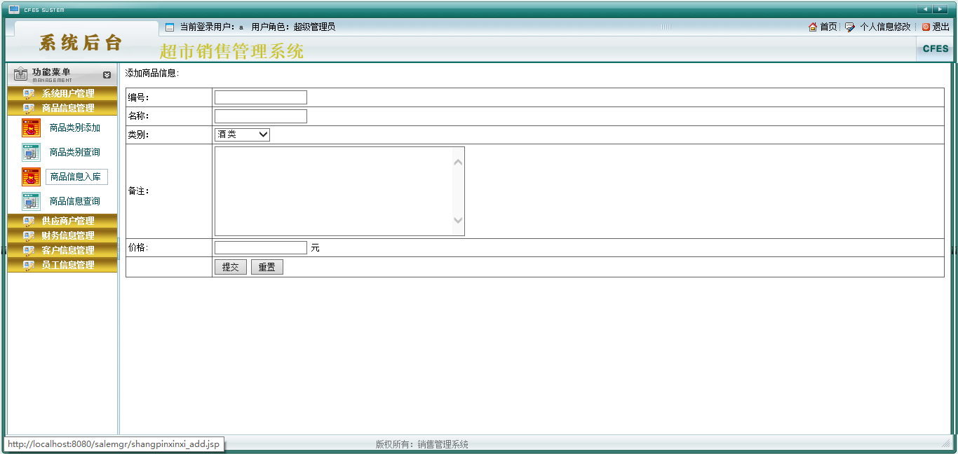This screenshot has height=454, width=958.
Task: Click the home icon beside 首页
Action: 813,27
